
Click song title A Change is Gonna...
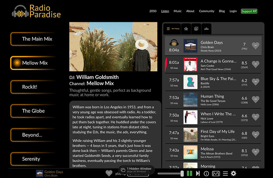click(x=218, y=61)
